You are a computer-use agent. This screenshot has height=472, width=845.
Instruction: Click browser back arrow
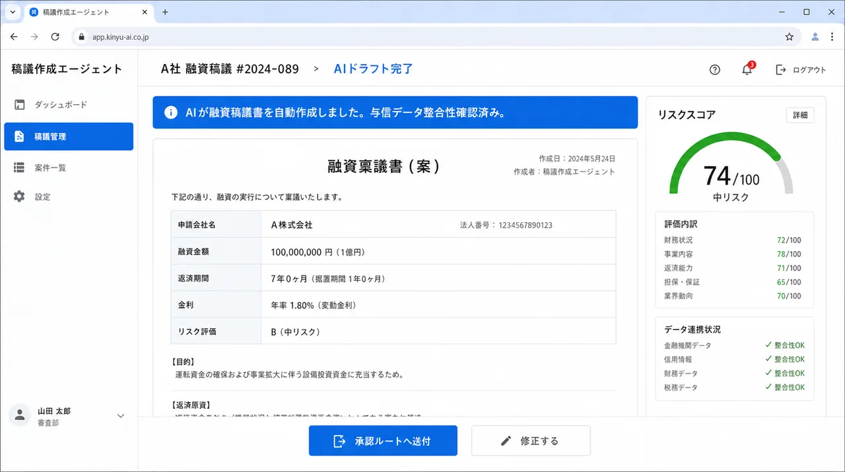14,37
